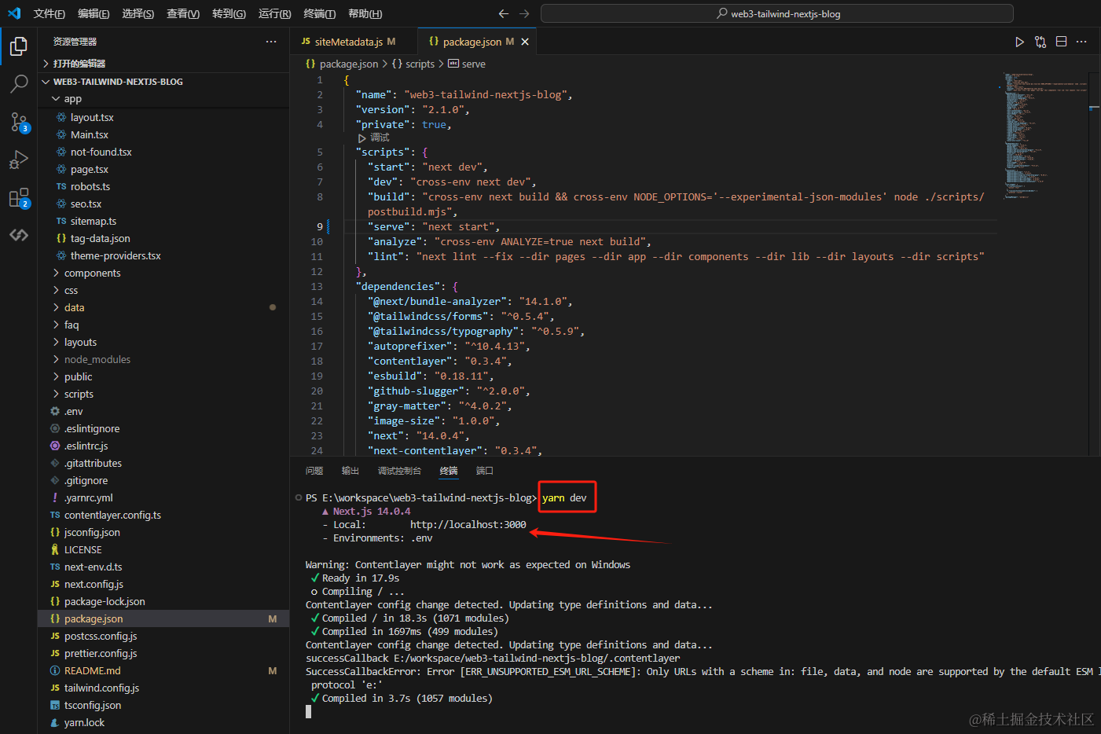Open the 终端(T) menu
This screenshot has width=1101, height=734.
tap(319, 13)
